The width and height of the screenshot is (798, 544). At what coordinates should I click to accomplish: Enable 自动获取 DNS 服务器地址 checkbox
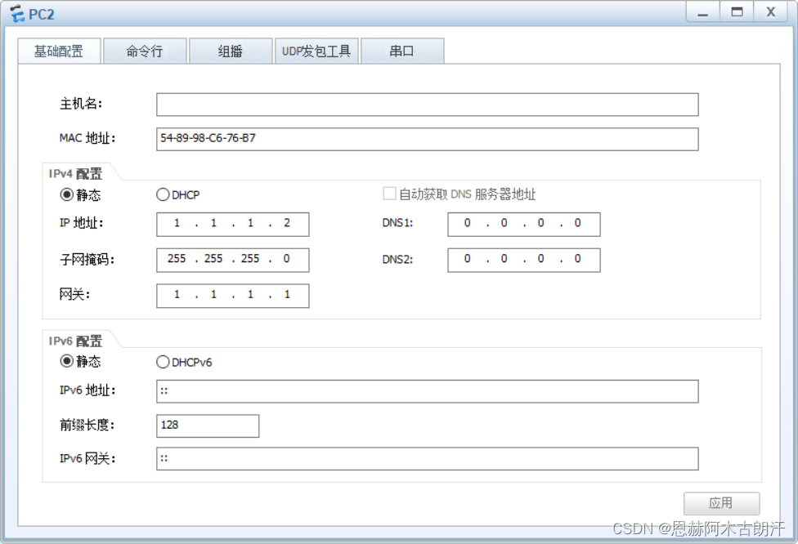pyautogui.click(x=389, y=194)
